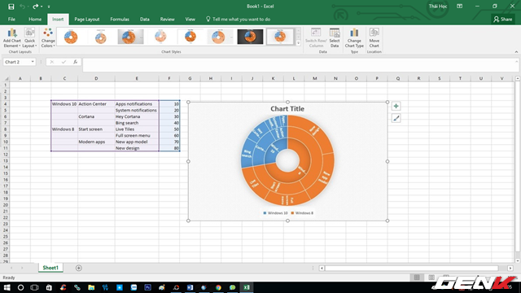Click the Share button
Screen dimensions: 521x293
(x=503, y=20)
